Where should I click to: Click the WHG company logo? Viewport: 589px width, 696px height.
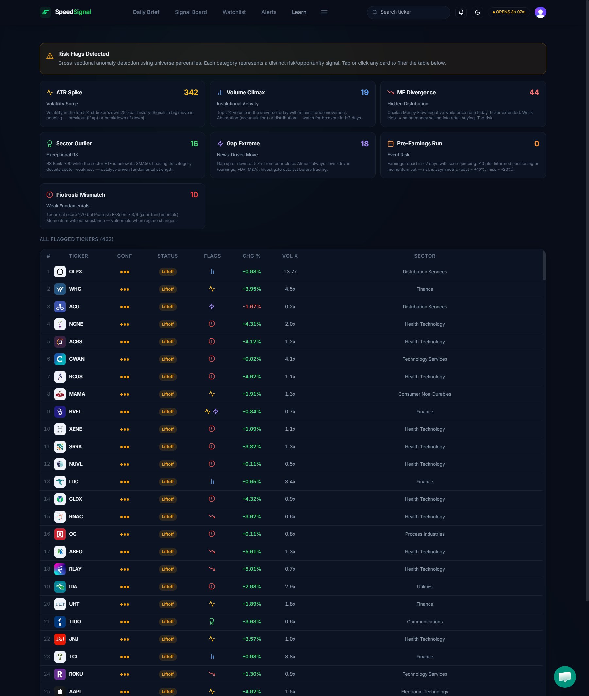60,289
